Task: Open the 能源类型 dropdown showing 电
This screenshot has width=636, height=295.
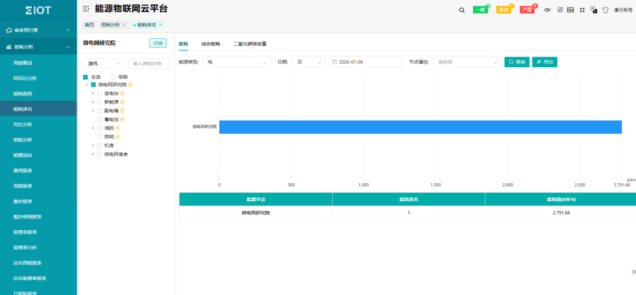Action: (236, 62)
